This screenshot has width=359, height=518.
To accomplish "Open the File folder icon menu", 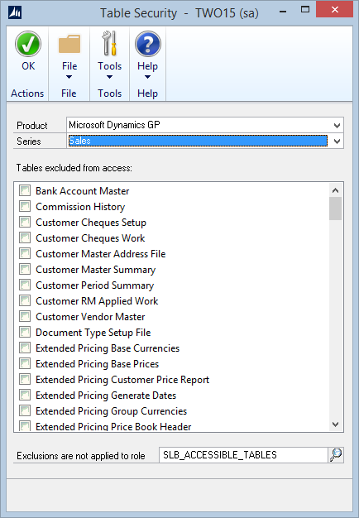I will 69,44.
